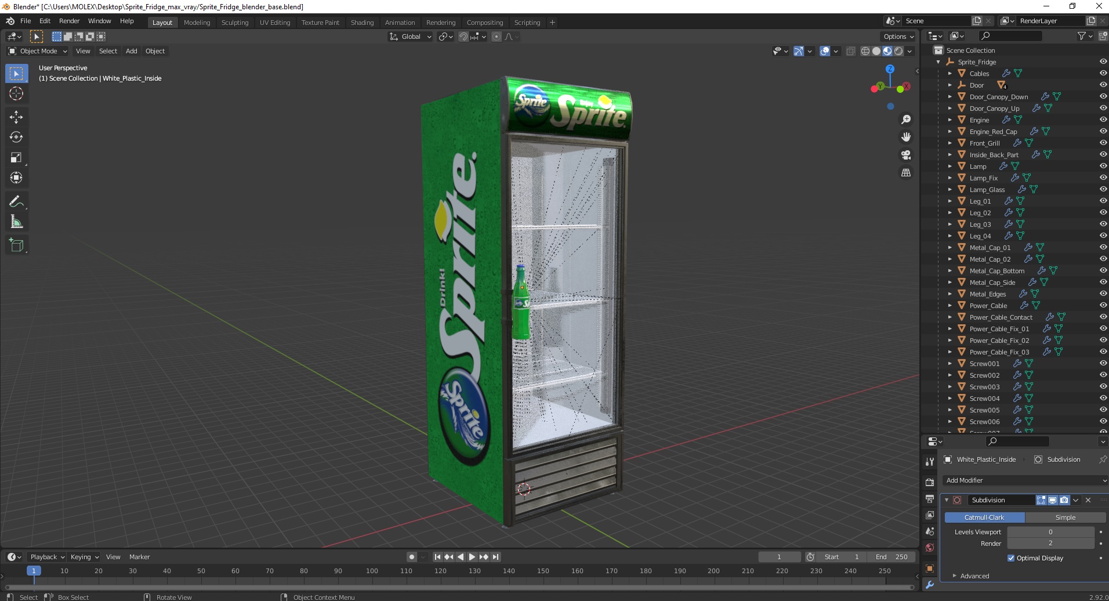The width and height of the screenshot is (1109, 601).
Task: Open the File menu
Action: [x=26, y=21]
